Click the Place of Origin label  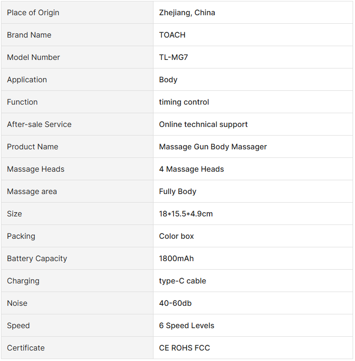coord(33,13)
